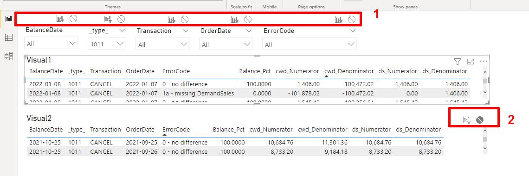Image resolution: width=529 pixels, height=176 pixels.
Task: Set Filter interaction icon above _type_ slicer
Action: click(x=108, y=19)
